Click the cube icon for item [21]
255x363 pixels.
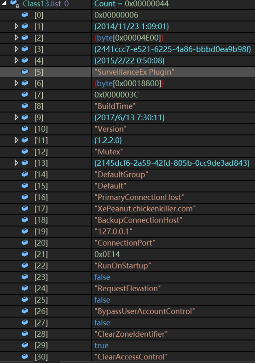pyautogui.click(x=25, y=254)
